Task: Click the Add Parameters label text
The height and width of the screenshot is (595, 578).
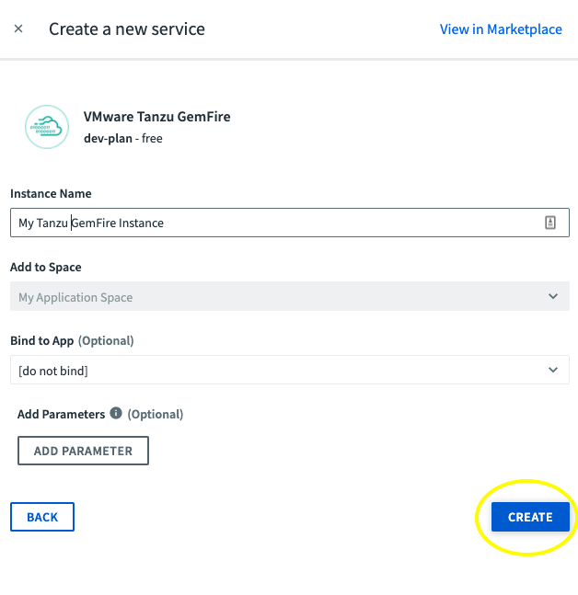Action: (x=61, y=415)
